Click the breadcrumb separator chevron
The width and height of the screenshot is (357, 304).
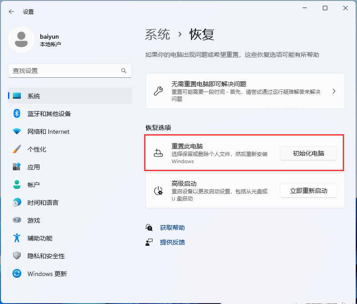click(x=180, y=35)
